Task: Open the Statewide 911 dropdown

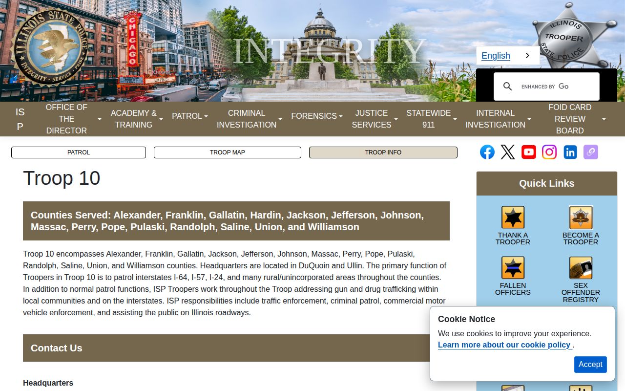Action: (432, 119)
